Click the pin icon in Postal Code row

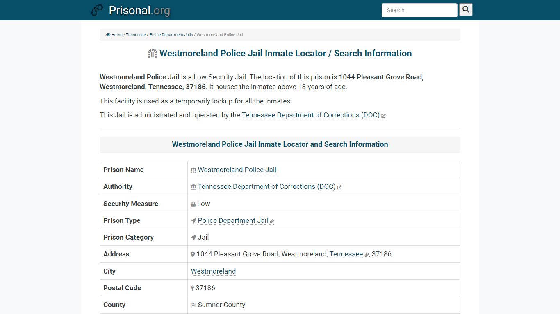click(192, 288)
